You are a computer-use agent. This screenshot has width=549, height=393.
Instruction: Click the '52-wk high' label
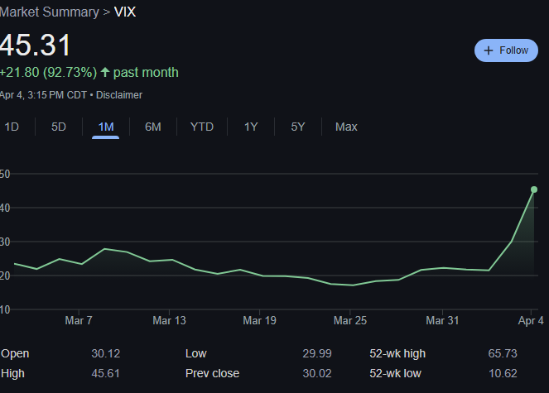(397, 353)
